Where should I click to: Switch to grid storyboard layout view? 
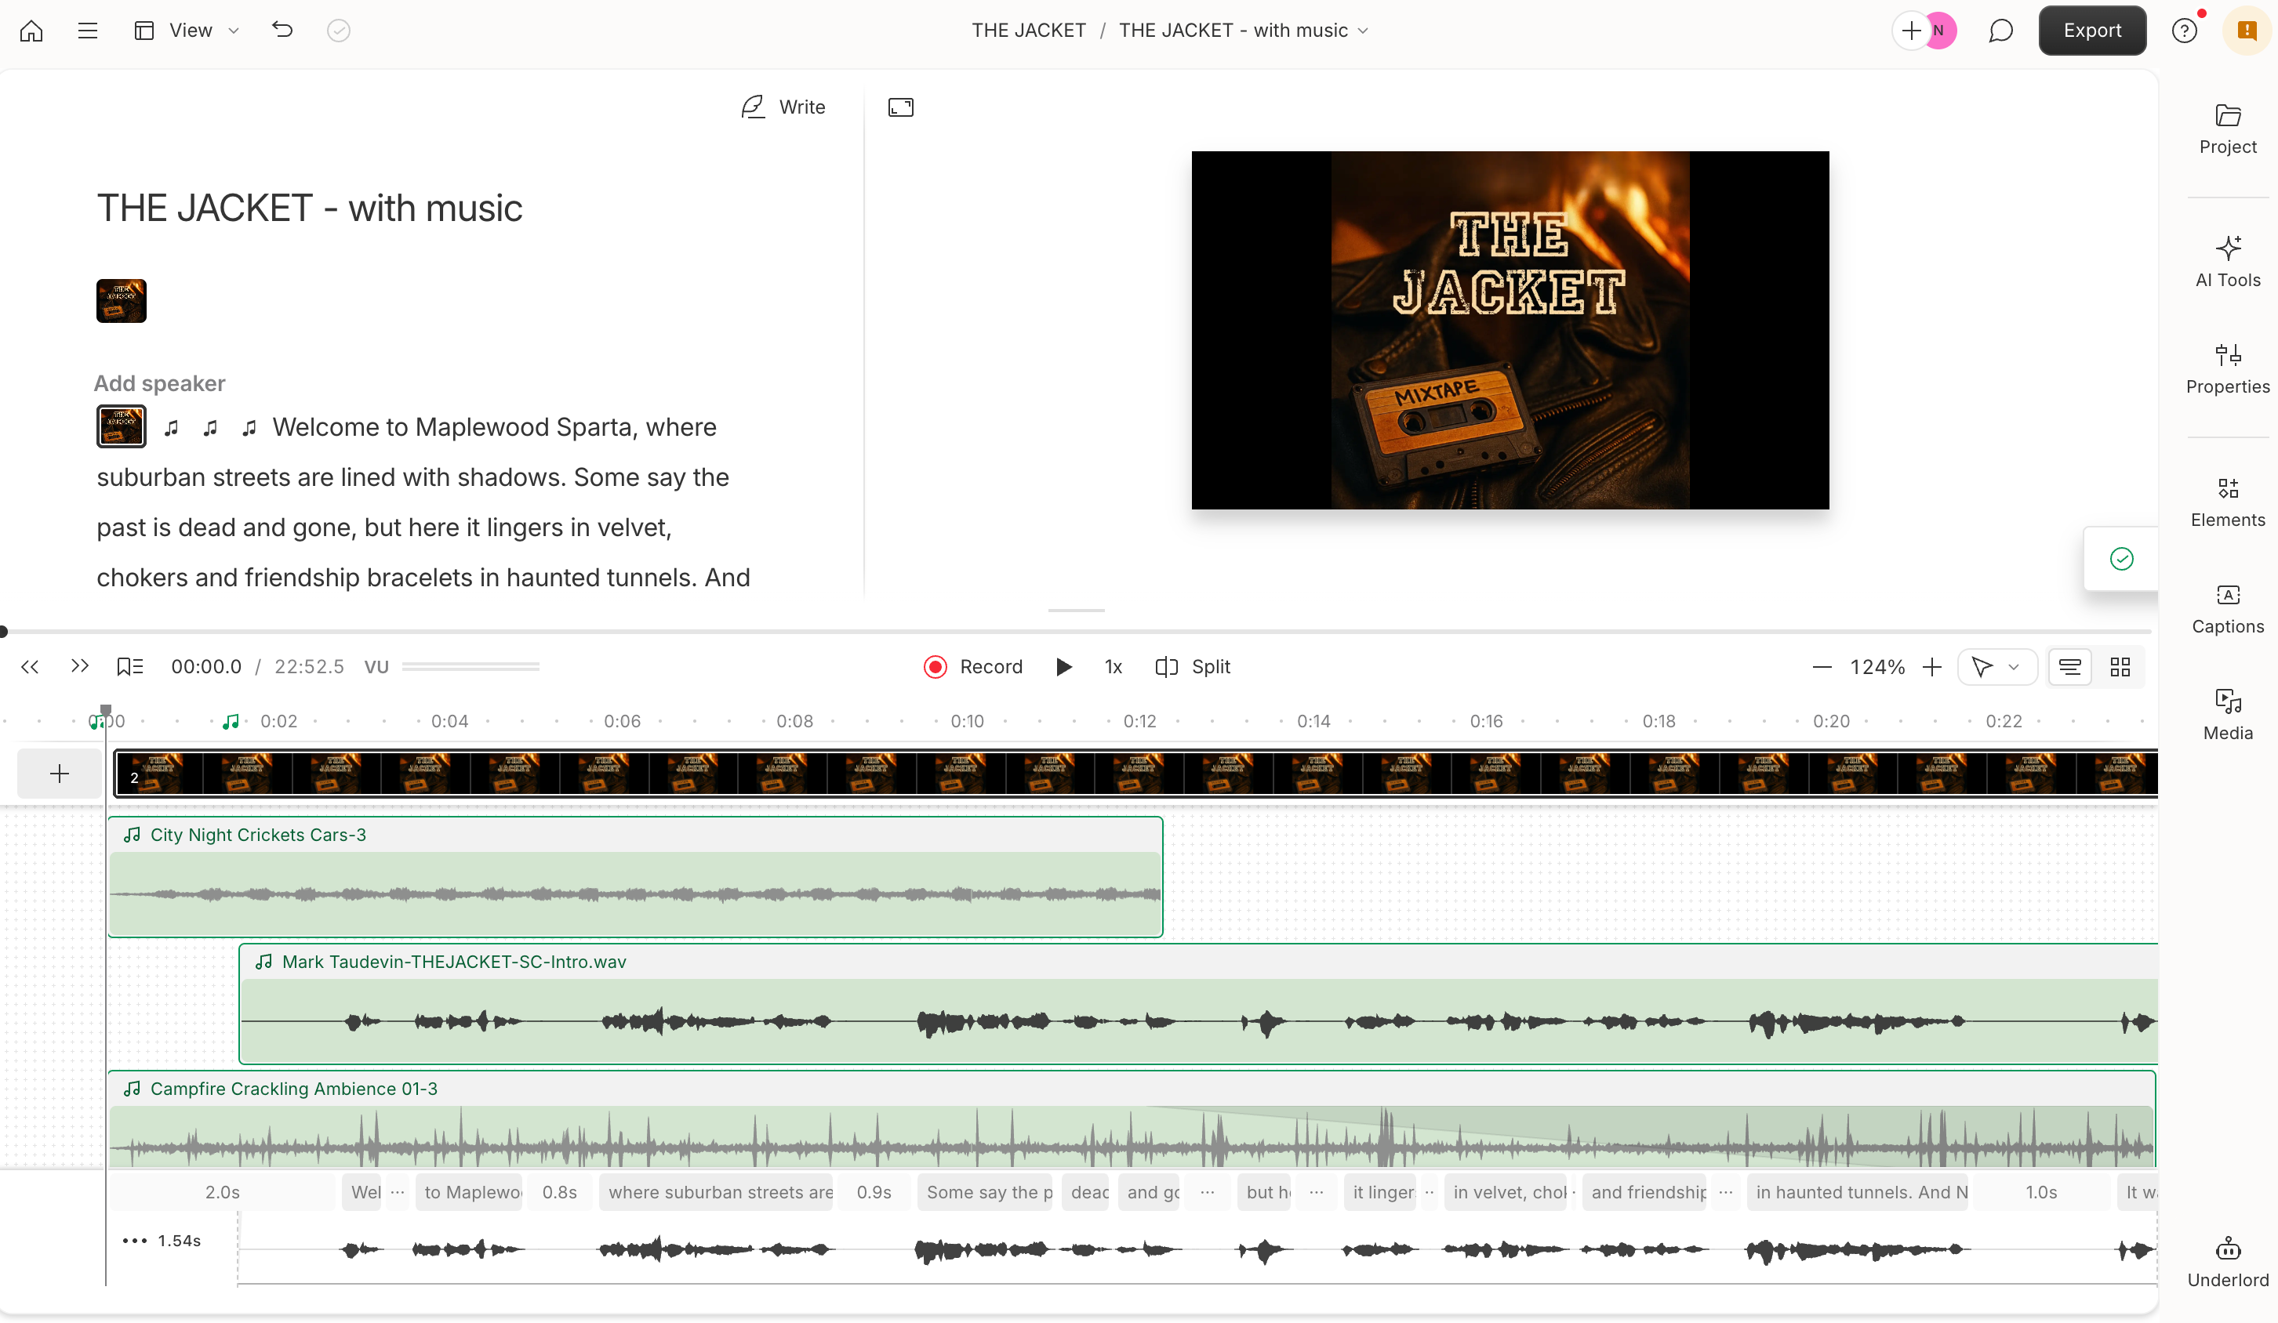click(2120, 667)
